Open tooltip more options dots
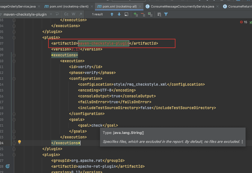 (x=242, y=141)
